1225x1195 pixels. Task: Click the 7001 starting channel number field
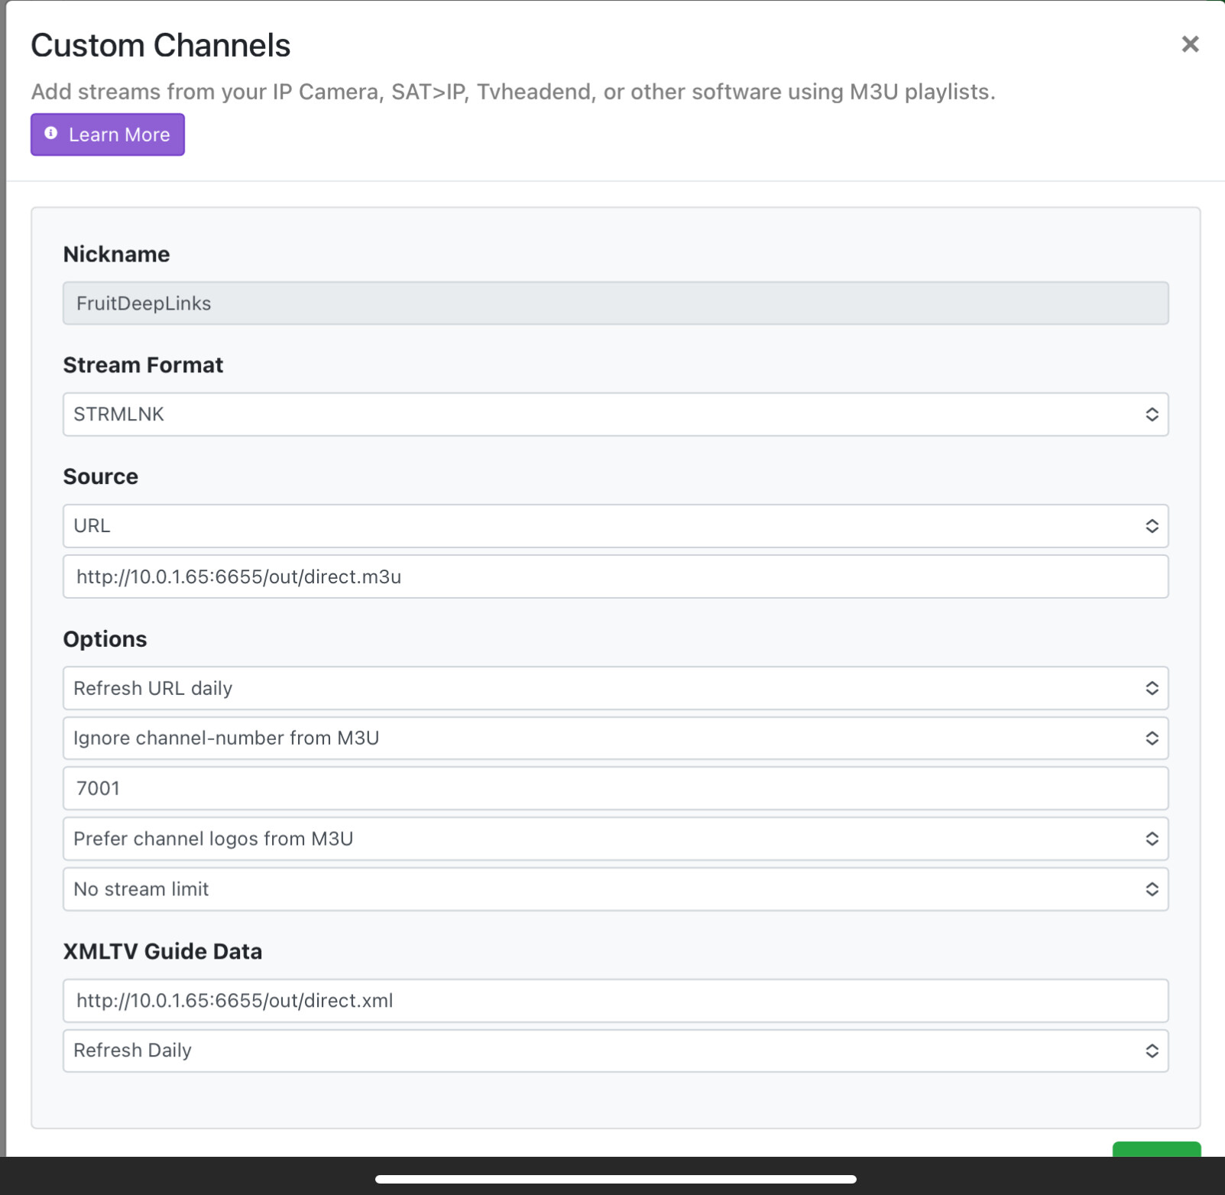point(615,788)
